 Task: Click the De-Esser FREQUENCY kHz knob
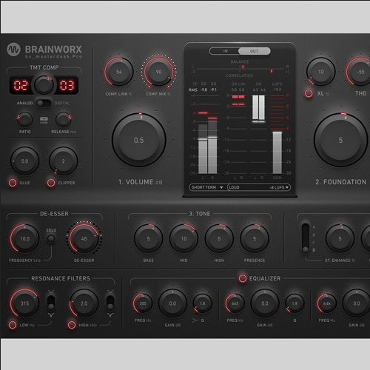coord(24,238)
